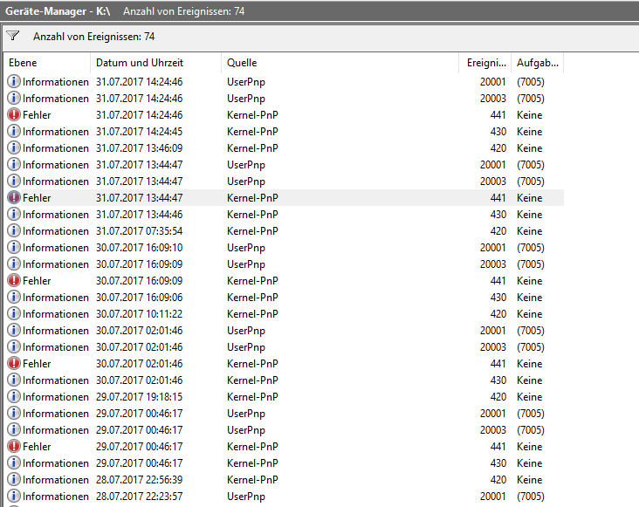Select date cell 30.07.2017 10:11:22
The image size is (639, 507).
[140, 314]
